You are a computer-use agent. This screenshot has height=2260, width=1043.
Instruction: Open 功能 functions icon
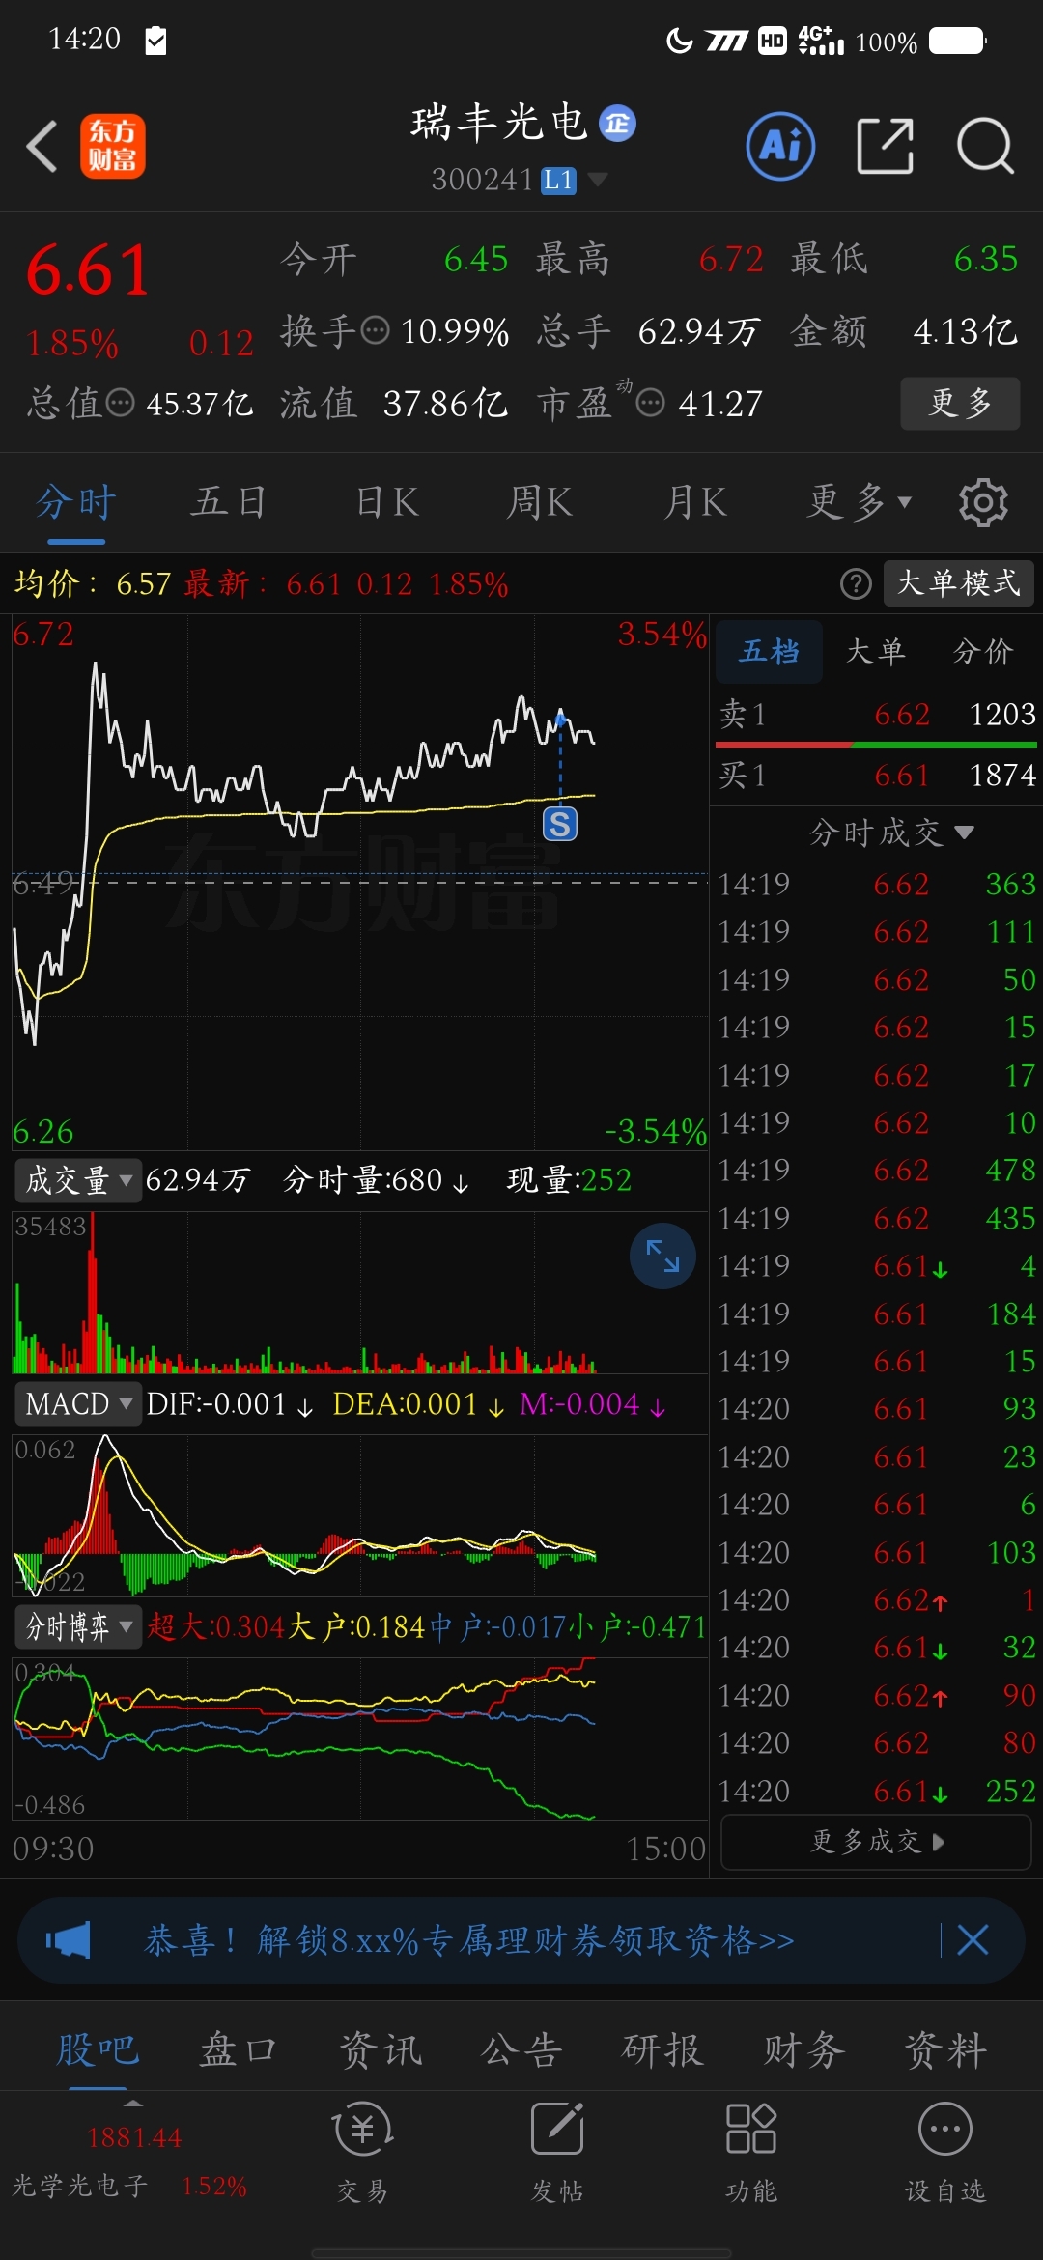click(x=751, y=2154)
